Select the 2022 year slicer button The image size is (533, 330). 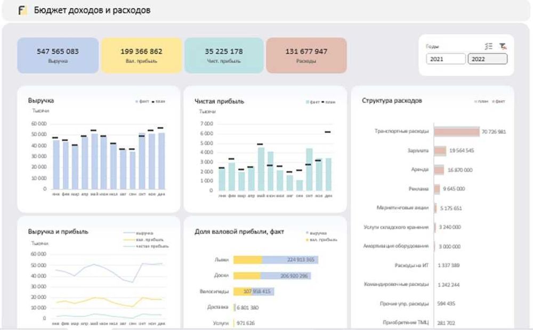(488, 59)
